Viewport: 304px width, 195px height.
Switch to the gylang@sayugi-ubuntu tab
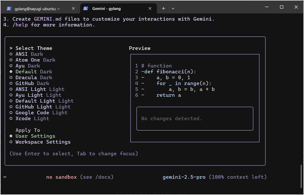tap(37, 8)
